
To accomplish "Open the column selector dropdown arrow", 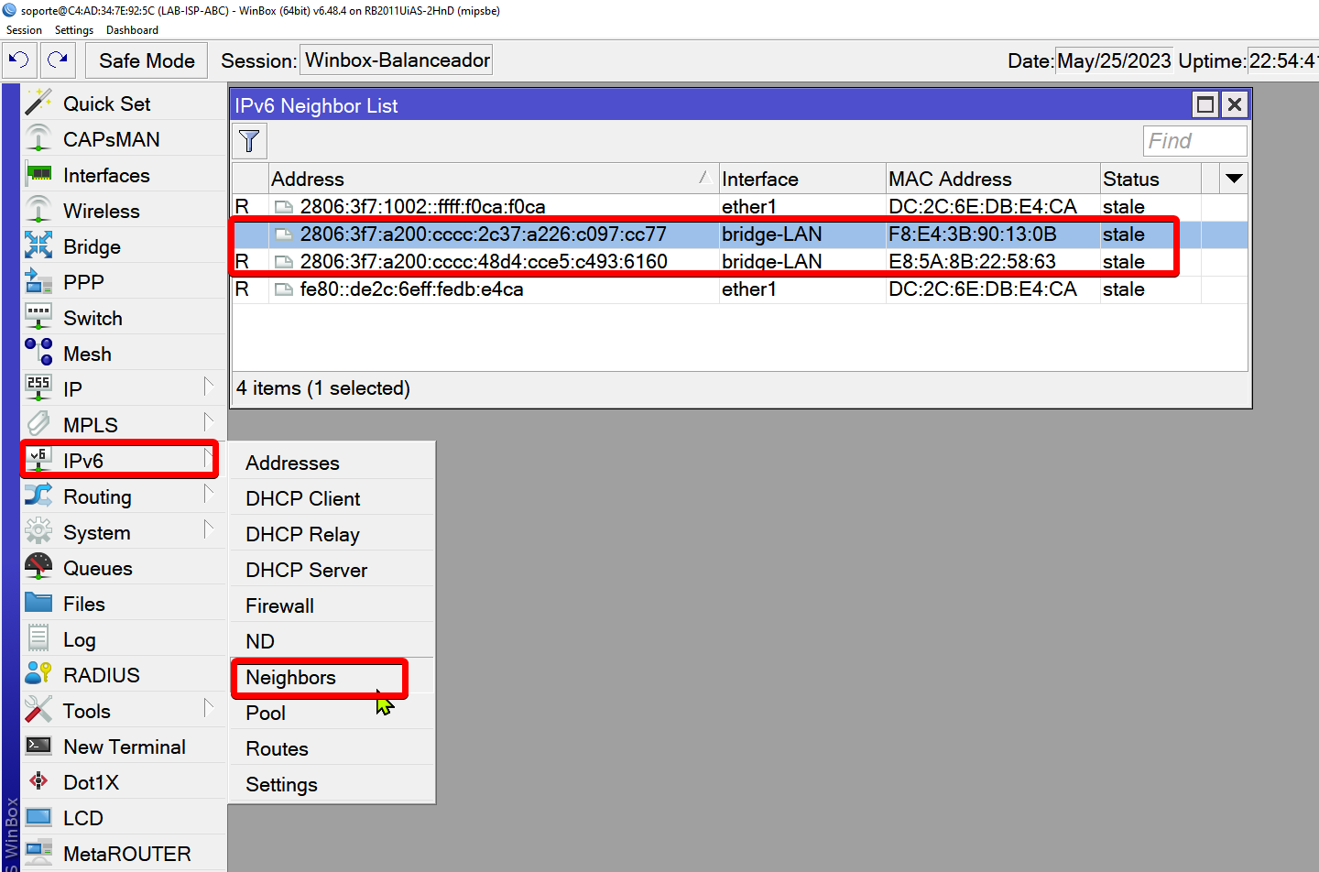I will (x=1234, y=179).
